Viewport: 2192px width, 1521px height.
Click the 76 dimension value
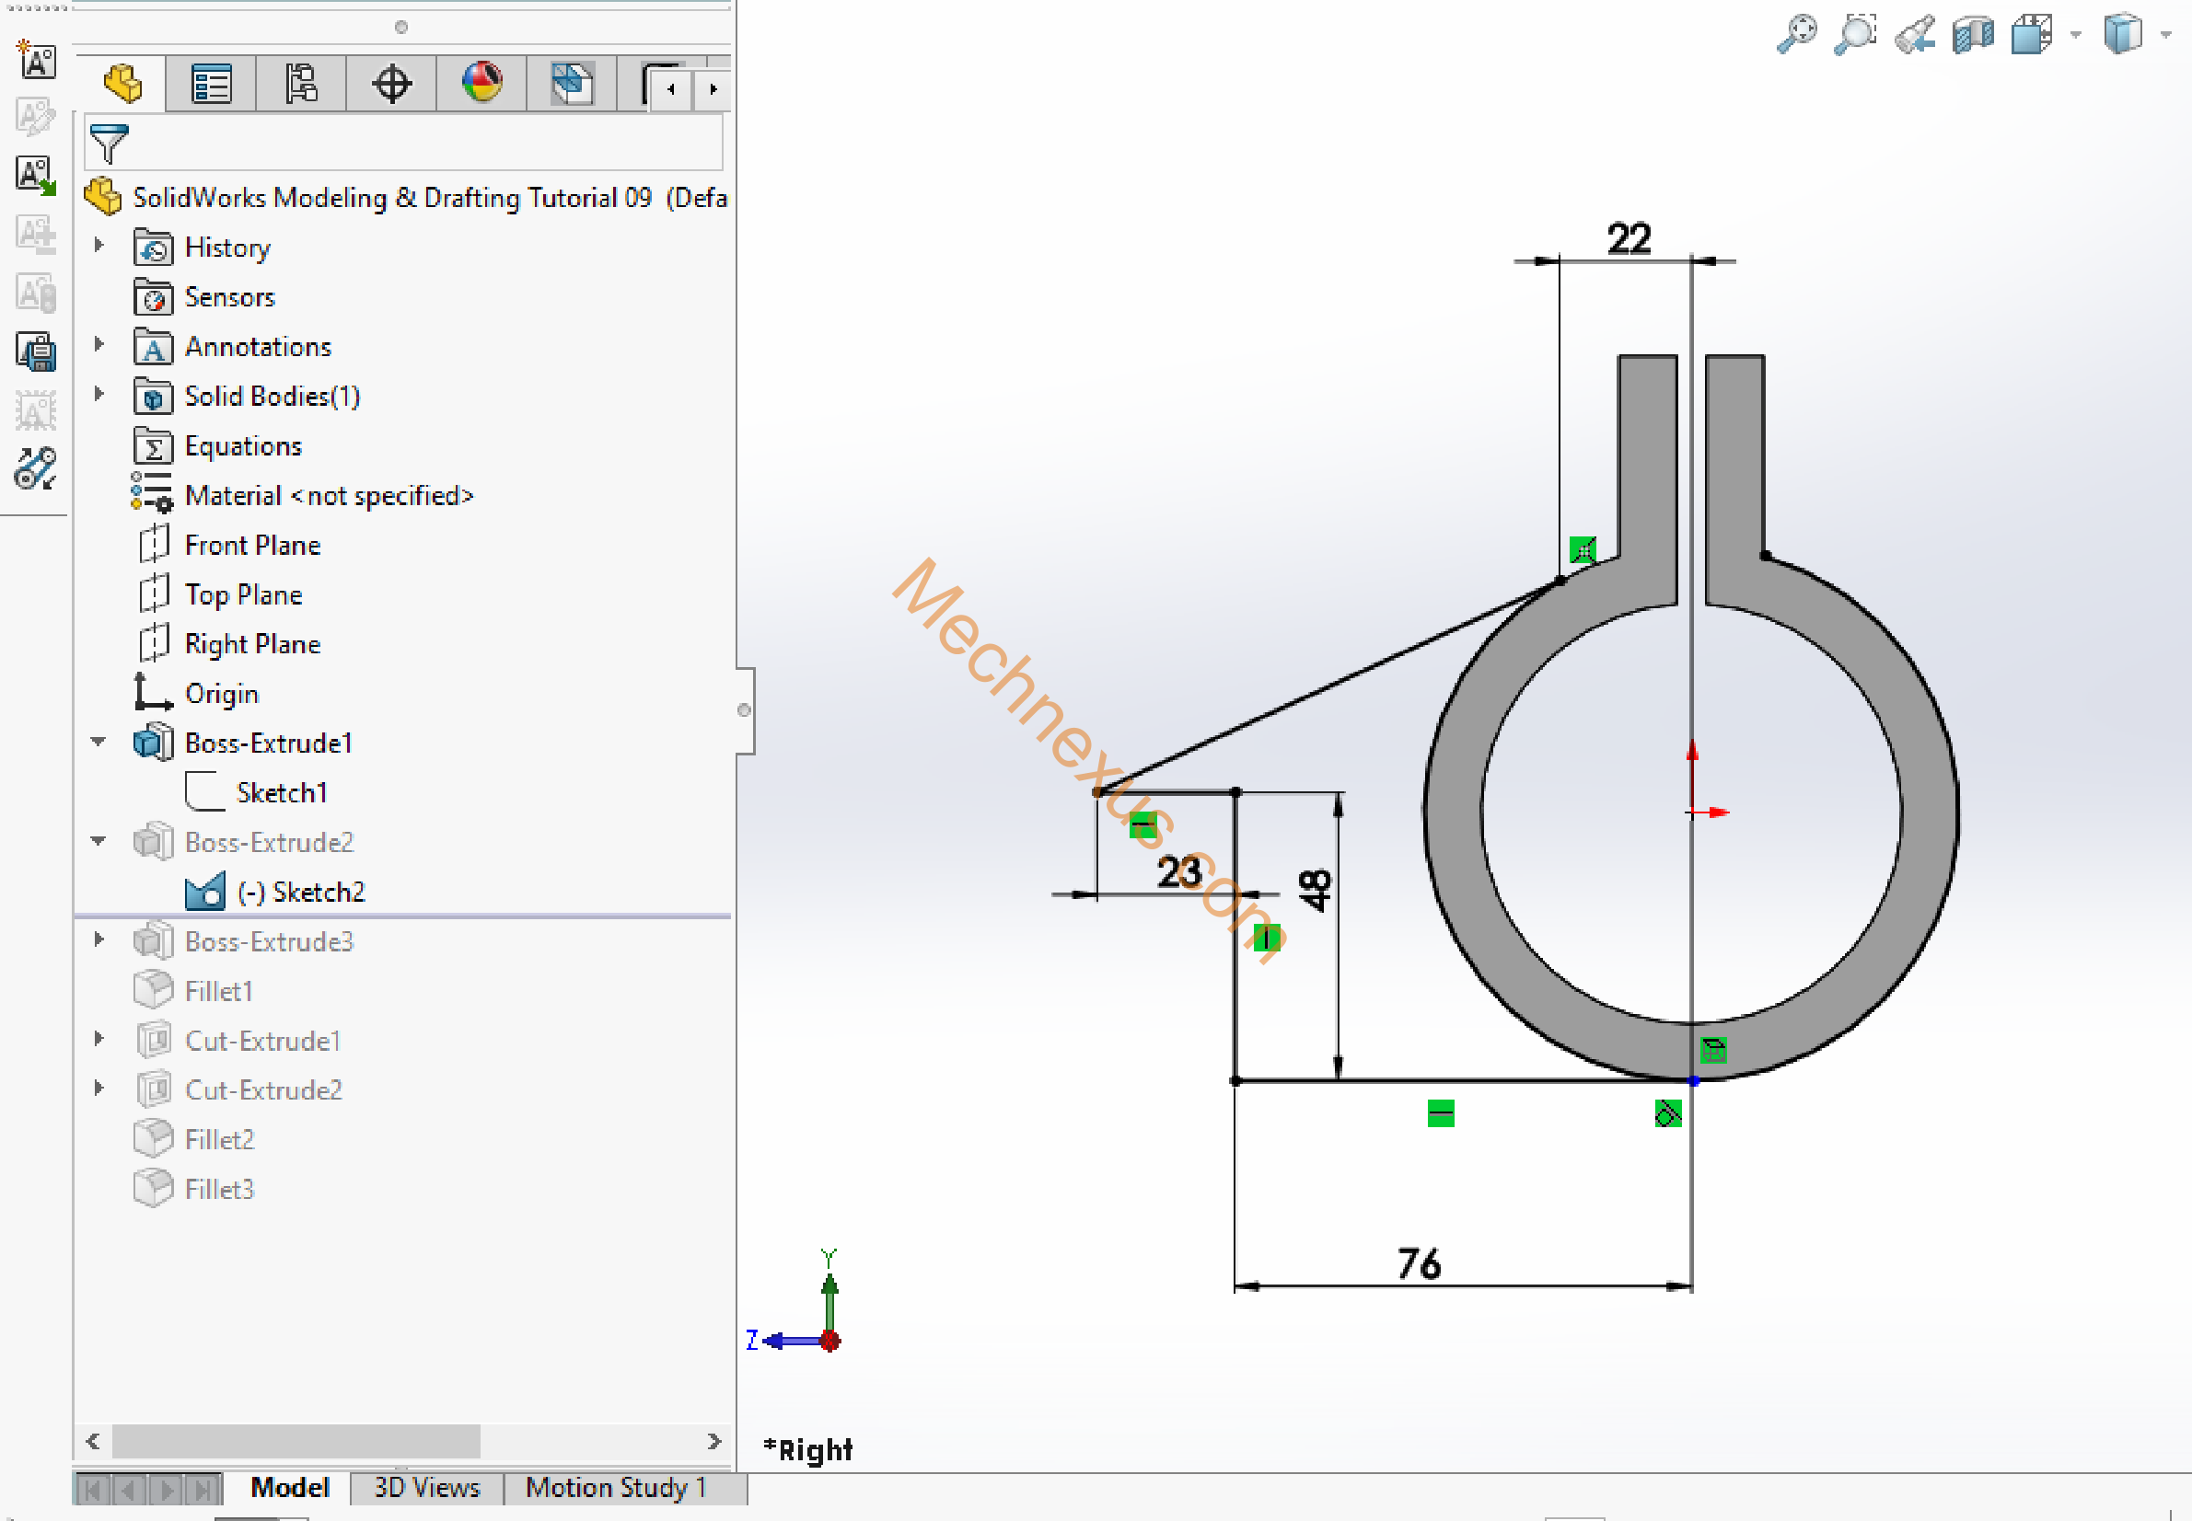[x=1419, y=1264]
